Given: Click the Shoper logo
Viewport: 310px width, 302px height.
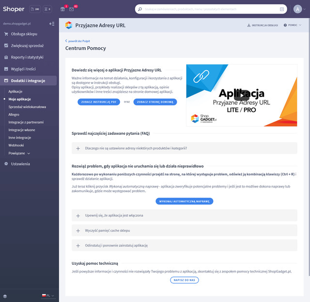Looking at the screenshot, I should point(14,9).
